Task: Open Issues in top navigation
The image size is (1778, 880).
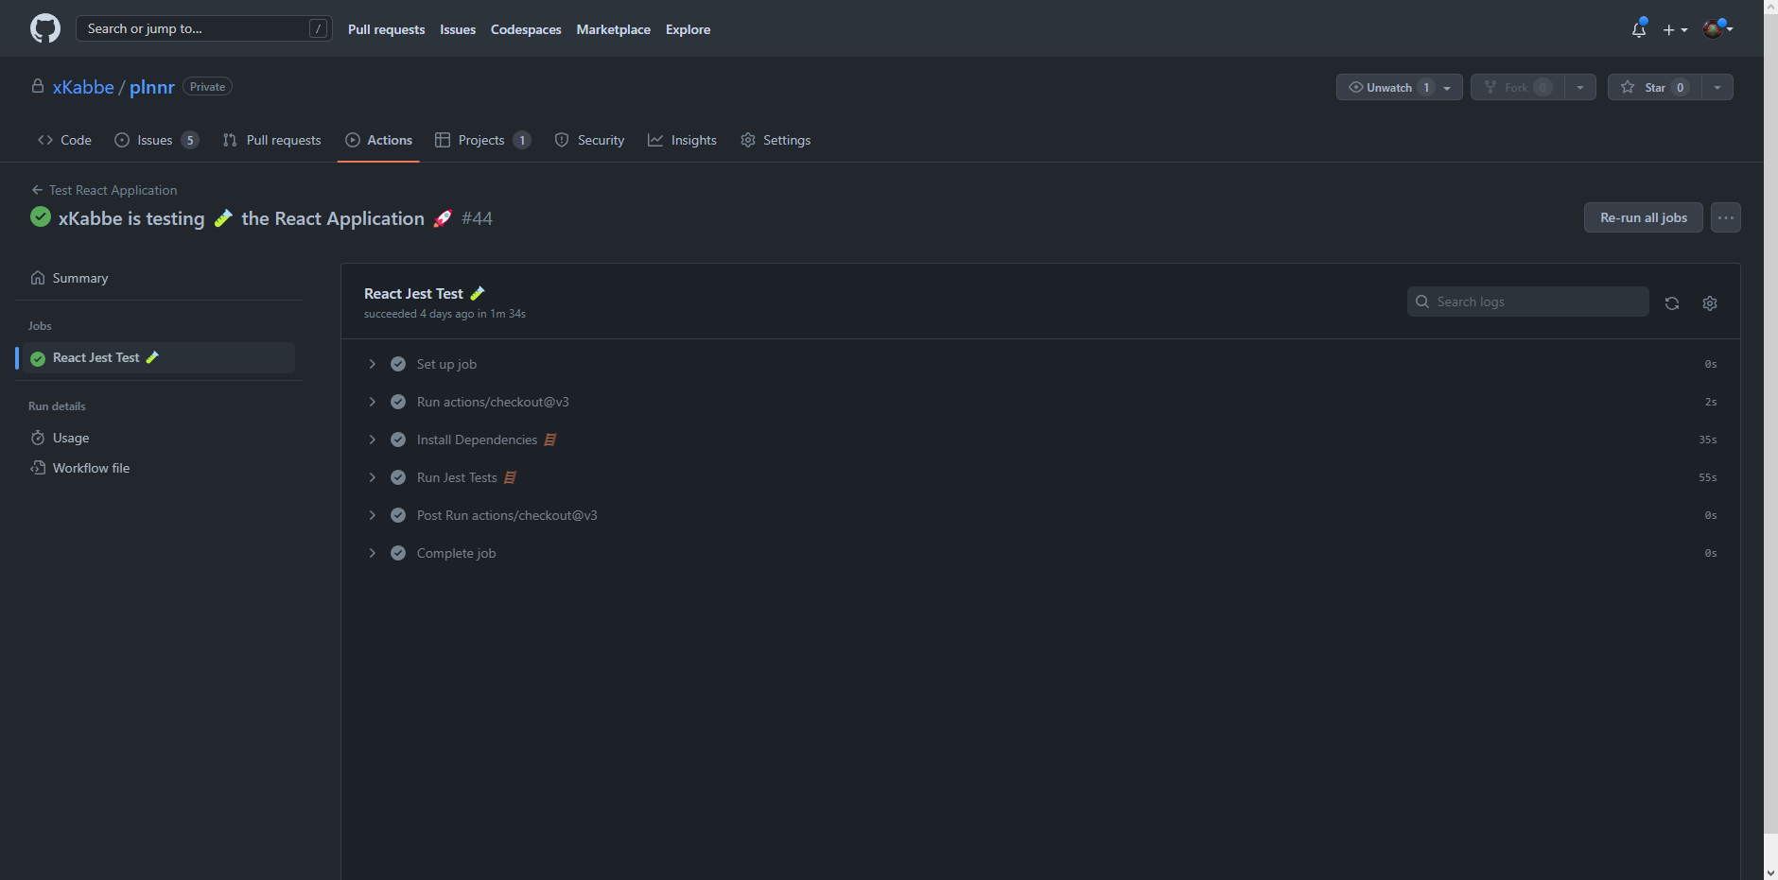Action: point(458,29)
